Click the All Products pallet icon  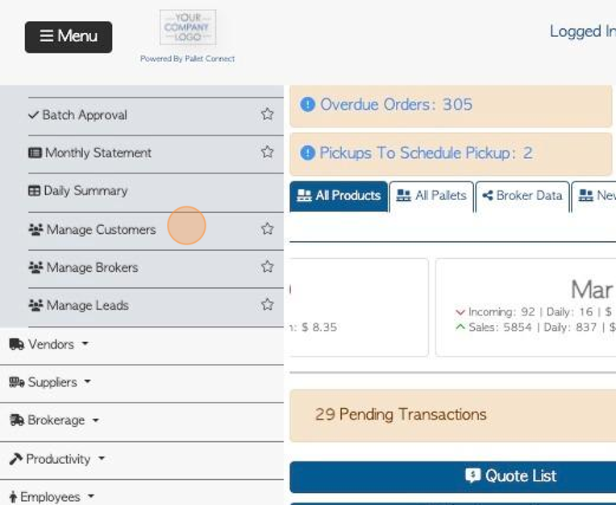[x=304, y=195]
